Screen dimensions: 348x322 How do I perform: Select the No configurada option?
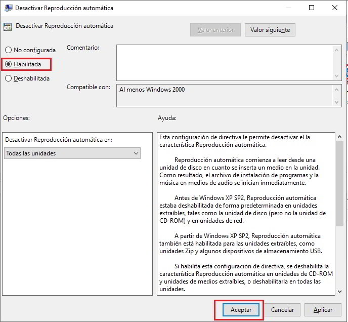click(x=8, y=50)
